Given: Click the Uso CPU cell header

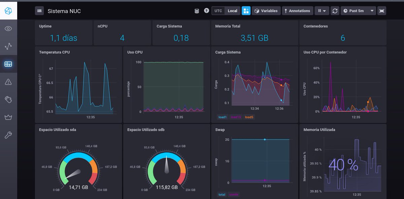Looking at the screenshot, I should [x=135, y=52].
